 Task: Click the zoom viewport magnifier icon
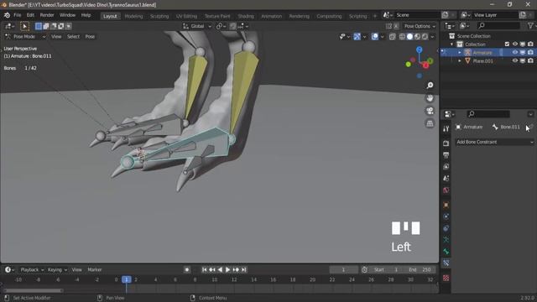click(x=430, y=86)
